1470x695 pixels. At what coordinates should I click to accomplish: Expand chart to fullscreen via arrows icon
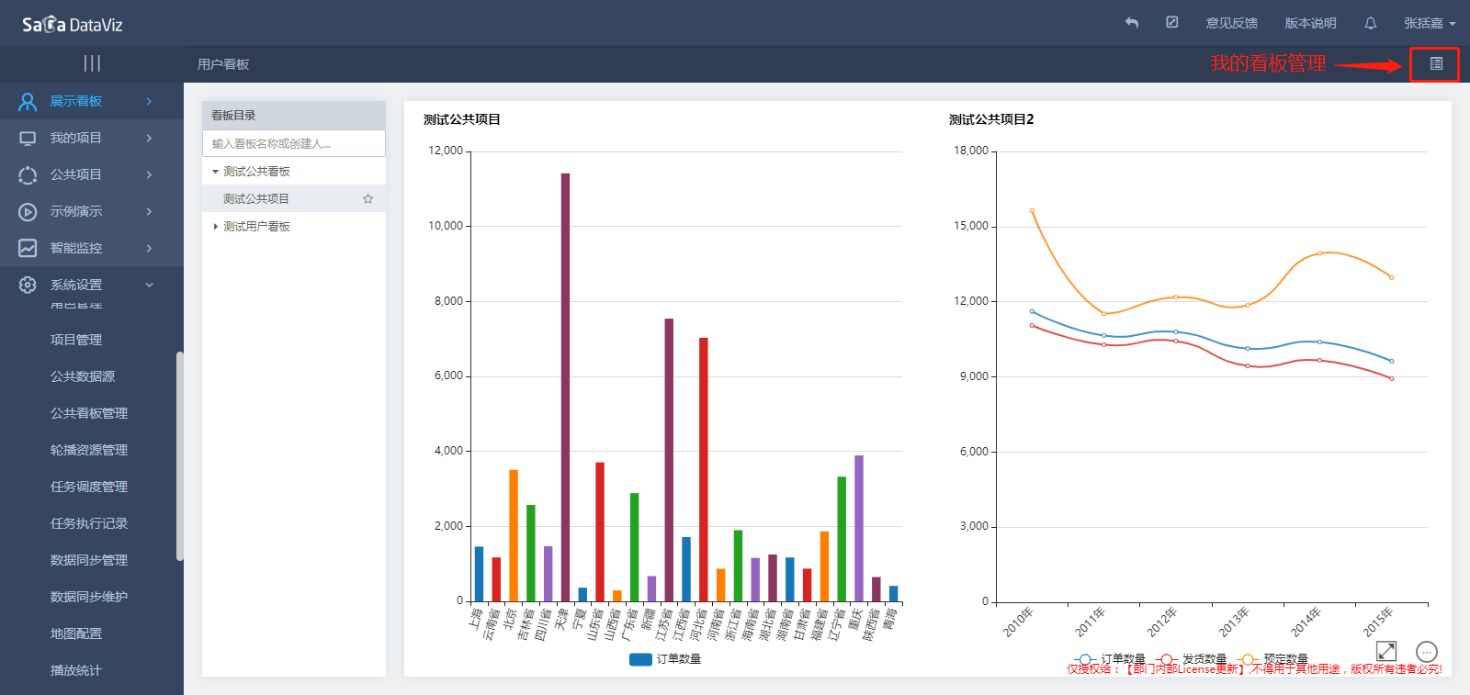tap(1386, 651)
